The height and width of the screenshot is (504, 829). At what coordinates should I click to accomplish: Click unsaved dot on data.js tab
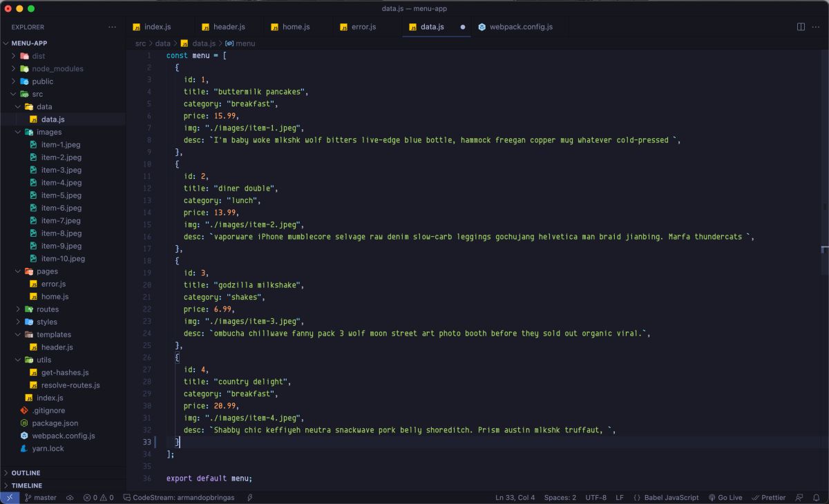tap(463, 27)
